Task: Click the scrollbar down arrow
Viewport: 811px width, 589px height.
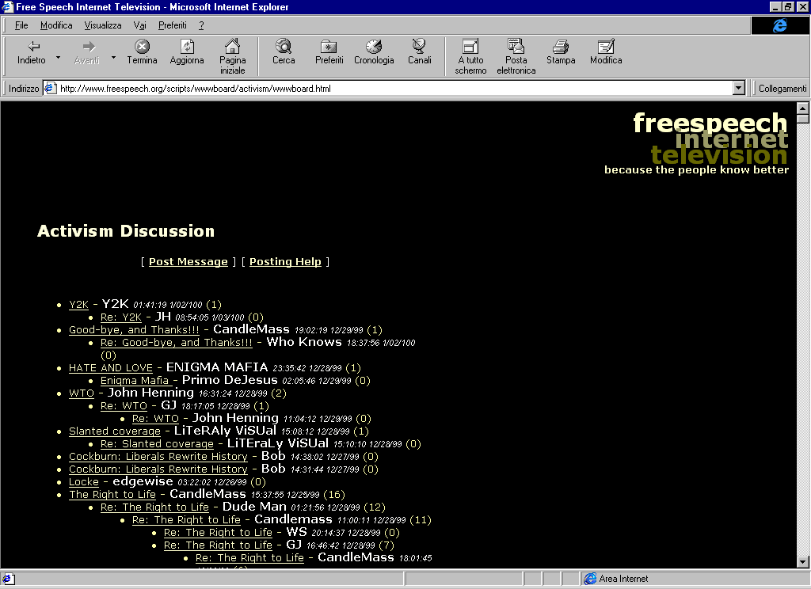Action: [802, 562]
